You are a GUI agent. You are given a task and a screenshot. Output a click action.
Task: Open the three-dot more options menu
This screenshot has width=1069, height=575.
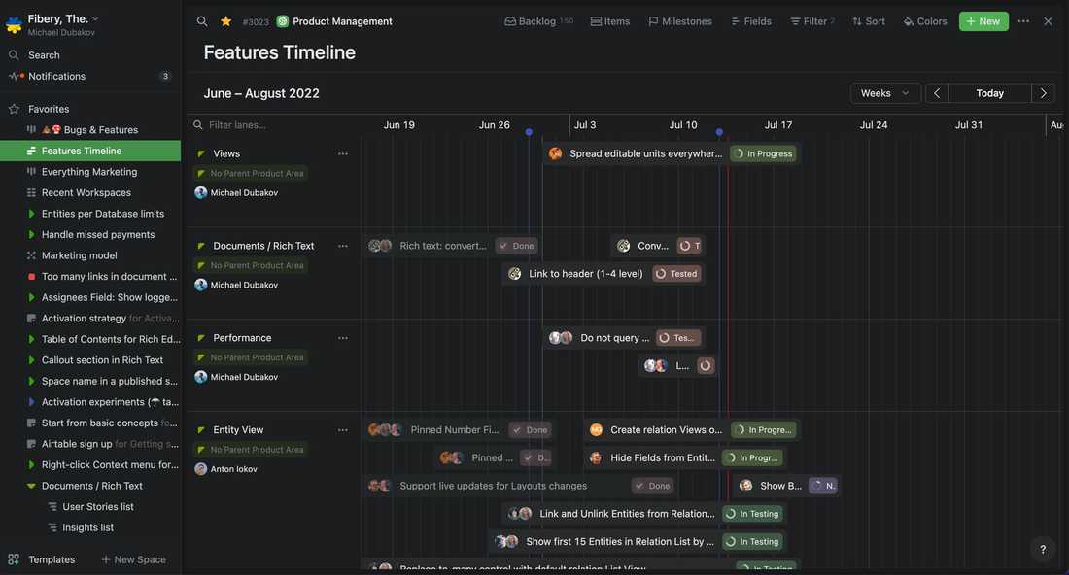pyautogui.click(x=1023, y=21)
